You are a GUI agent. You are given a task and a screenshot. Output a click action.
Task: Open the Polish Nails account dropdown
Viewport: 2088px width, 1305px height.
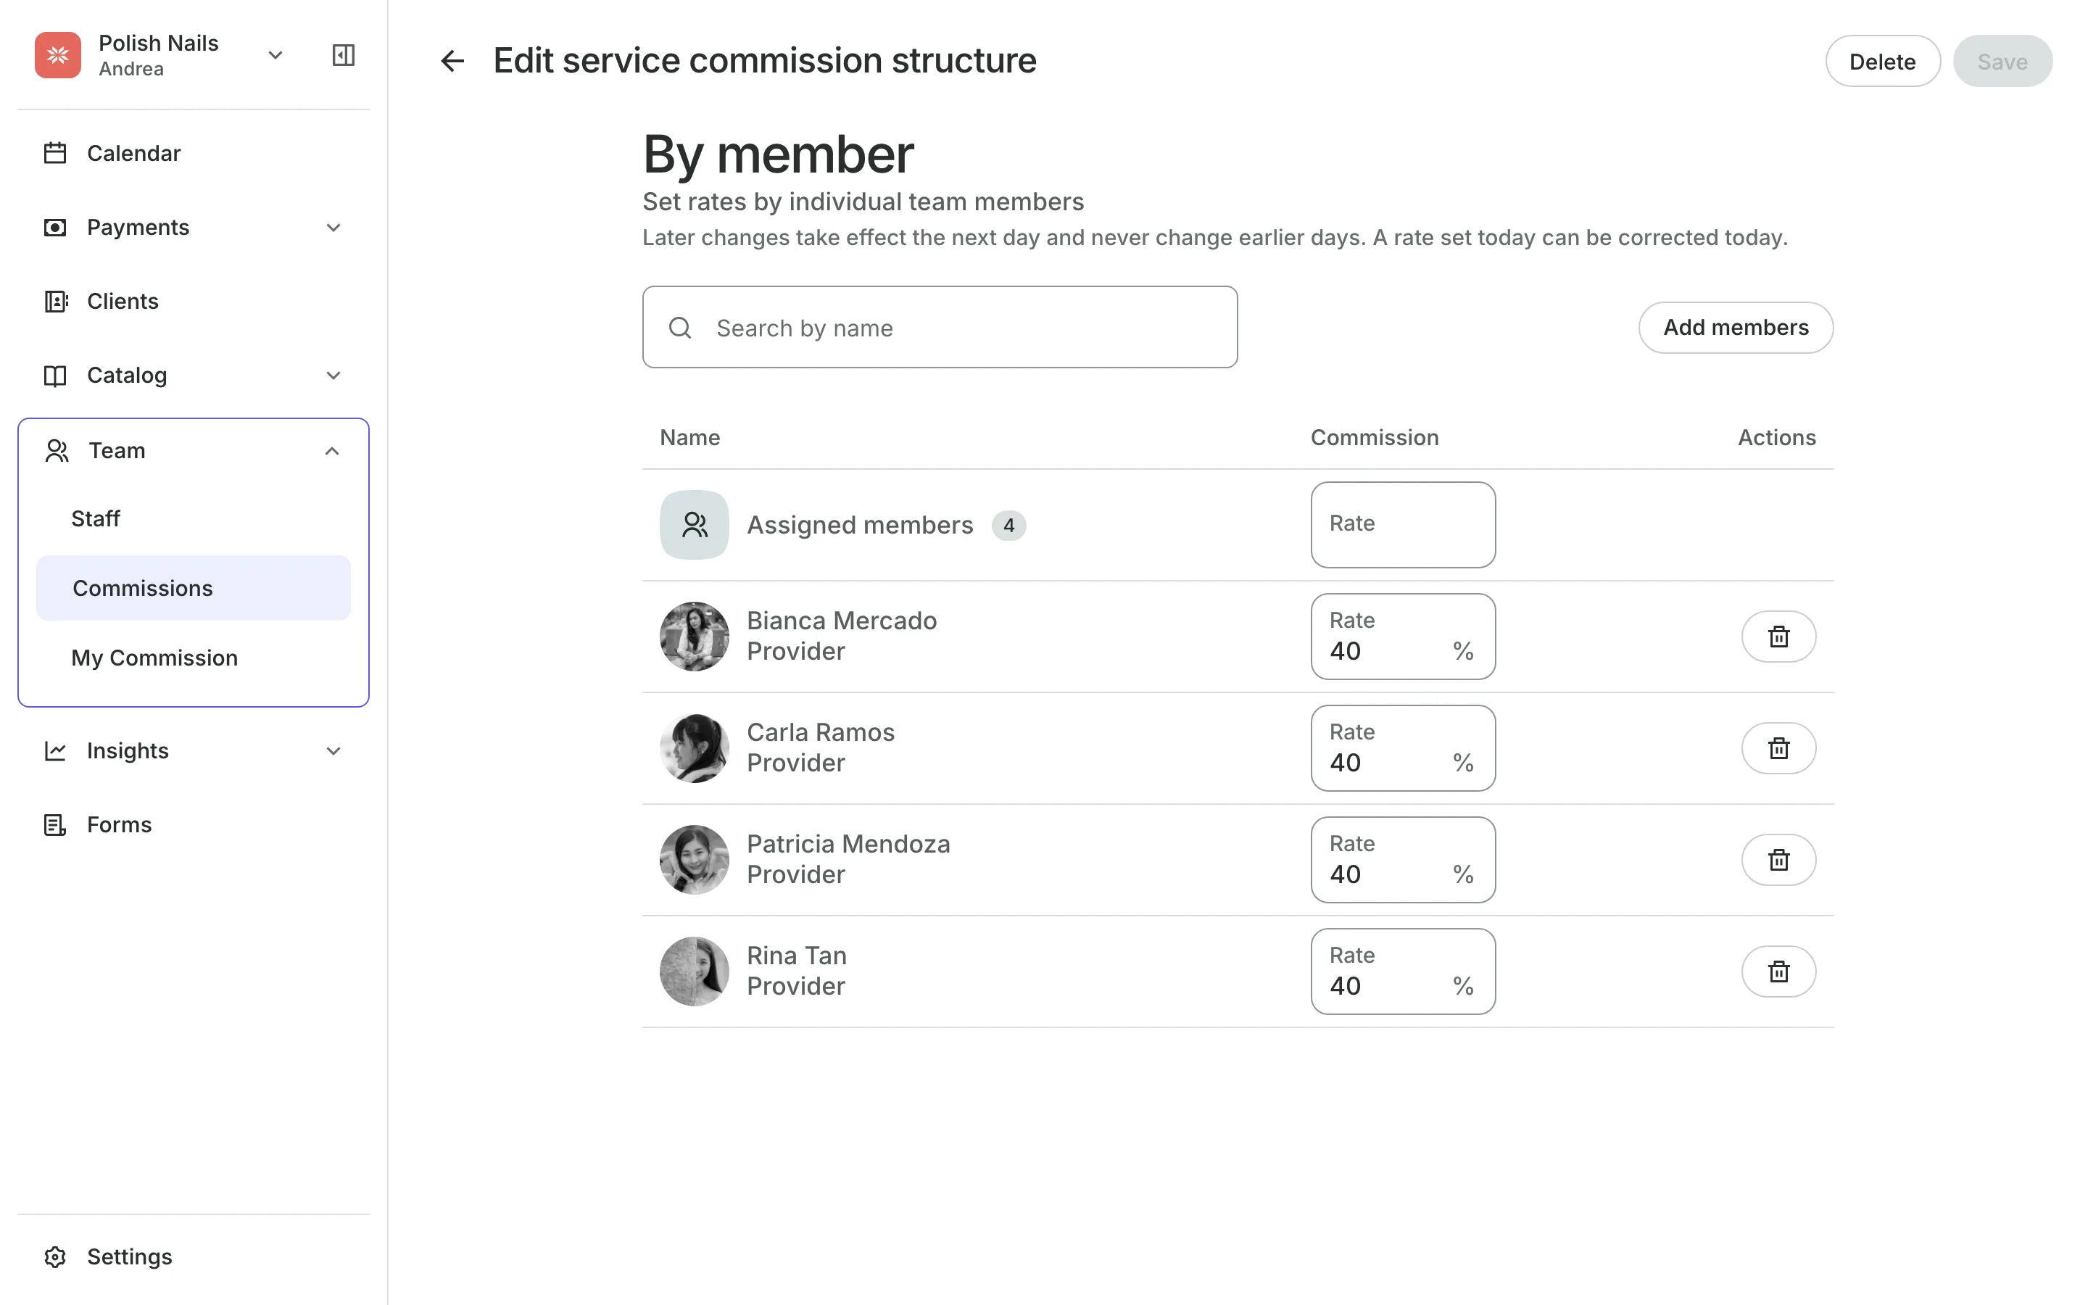[275, 55]
